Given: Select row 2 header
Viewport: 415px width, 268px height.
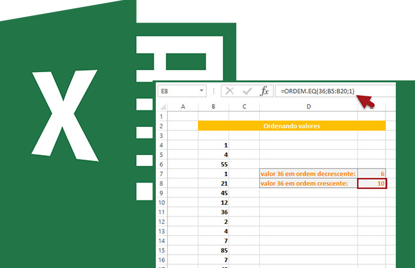Looking at the screenshot, I should click(x=162, y=126).
